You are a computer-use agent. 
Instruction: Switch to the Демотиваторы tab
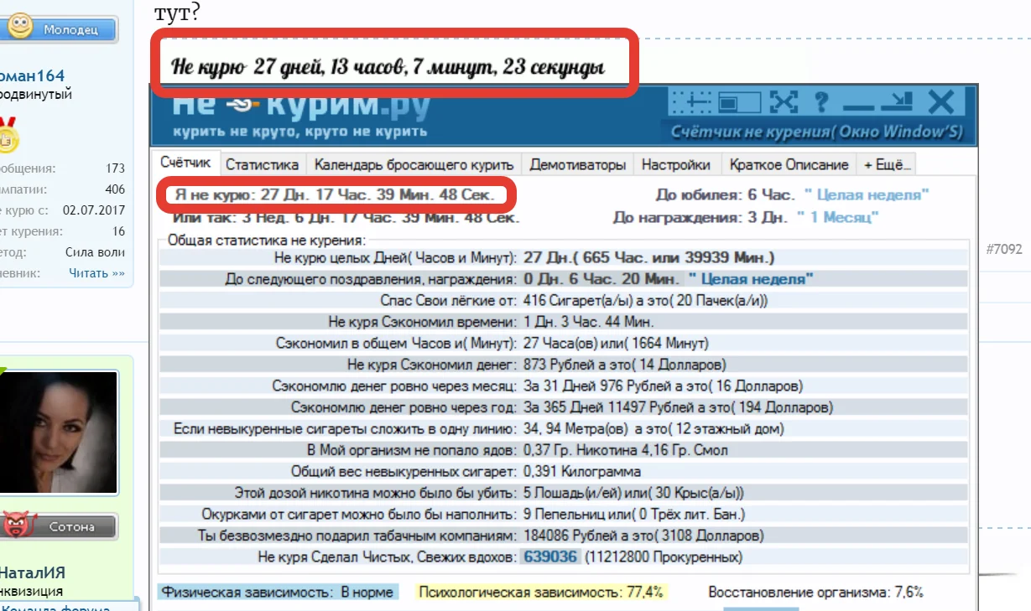[578, 164]
